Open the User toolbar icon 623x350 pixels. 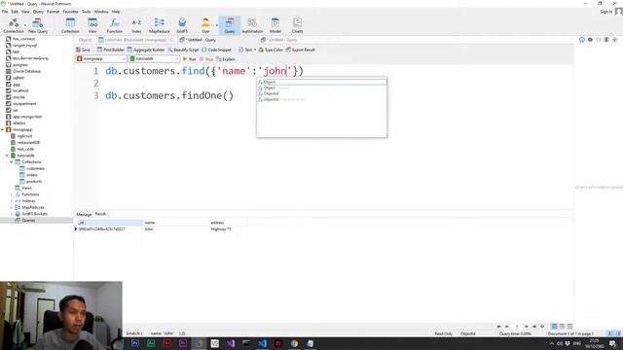[x=205, y=25]
